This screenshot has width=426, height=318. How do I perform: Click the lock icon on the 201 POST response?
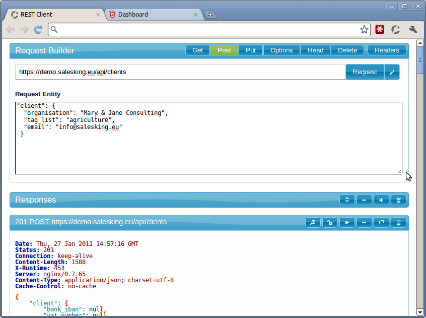330,223
